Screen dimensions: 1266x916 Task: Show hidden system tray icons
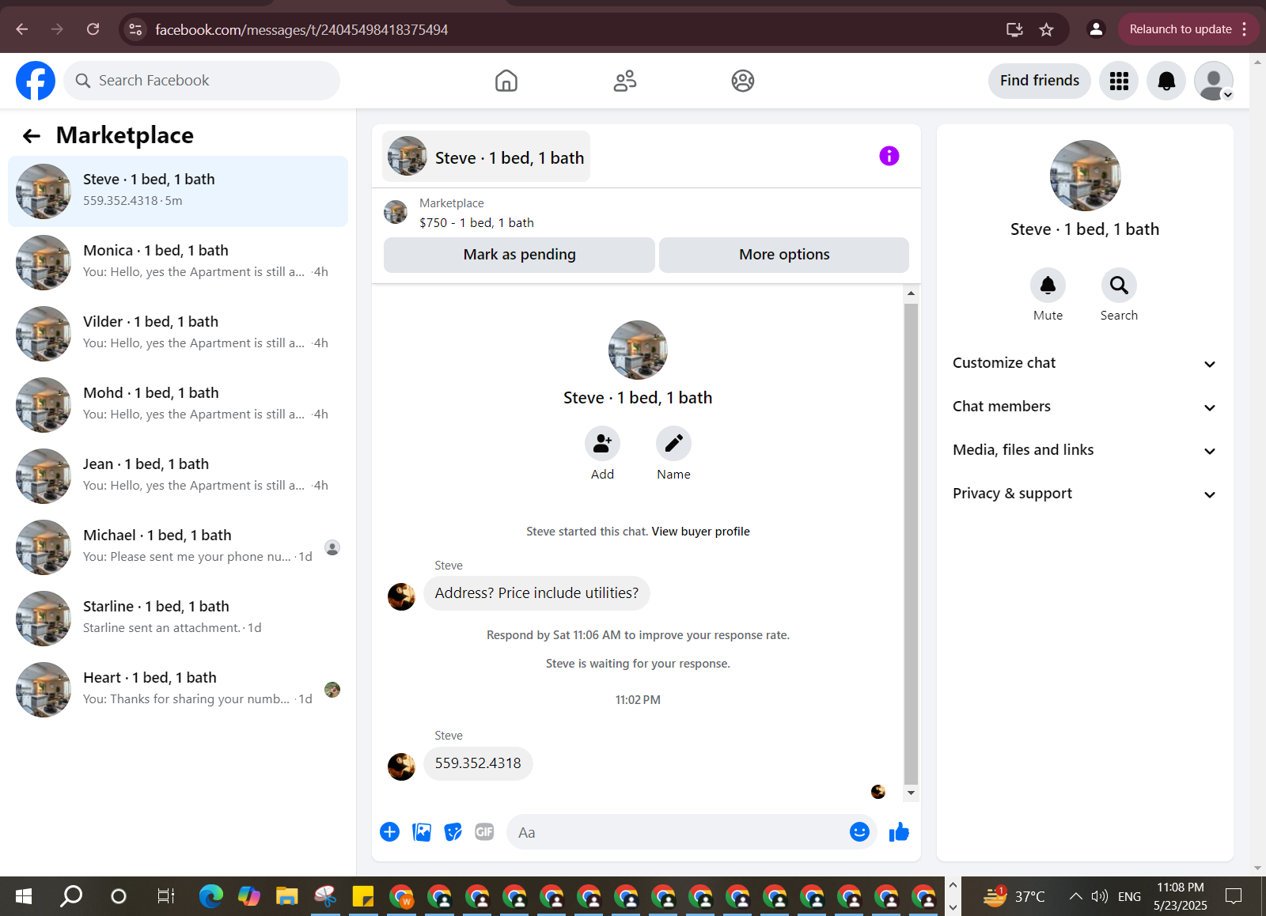[x=1075, y=896]
